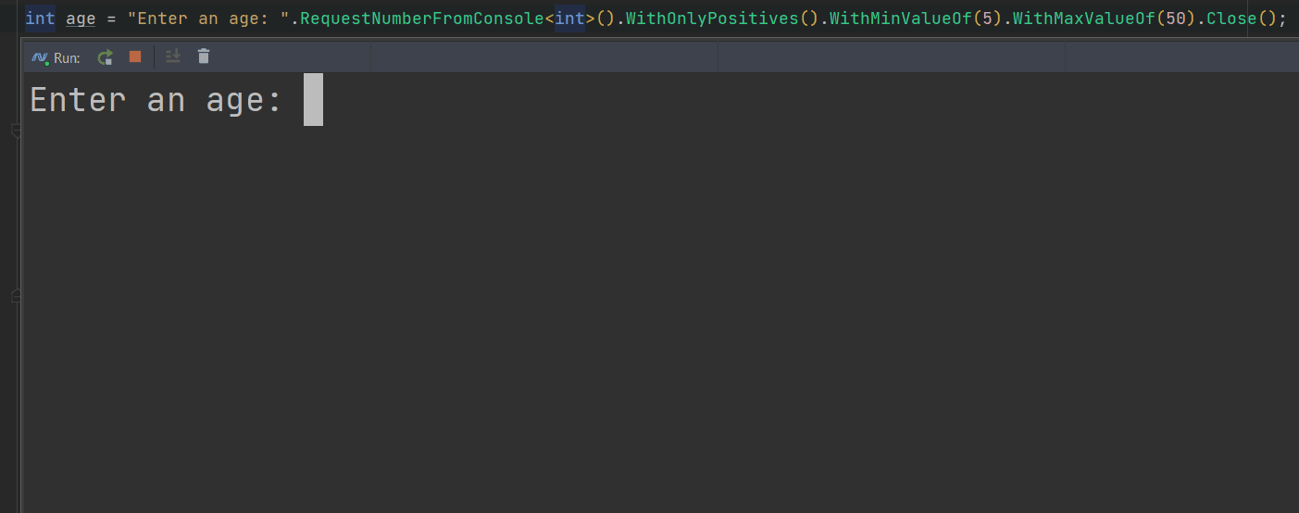
Task: Click the generic int type argument
Action: click(570, 19)
